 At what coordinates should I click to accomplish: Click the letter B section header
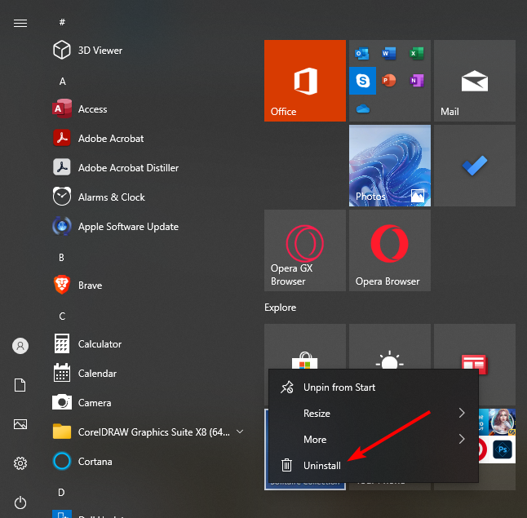(x=61, y=258)
